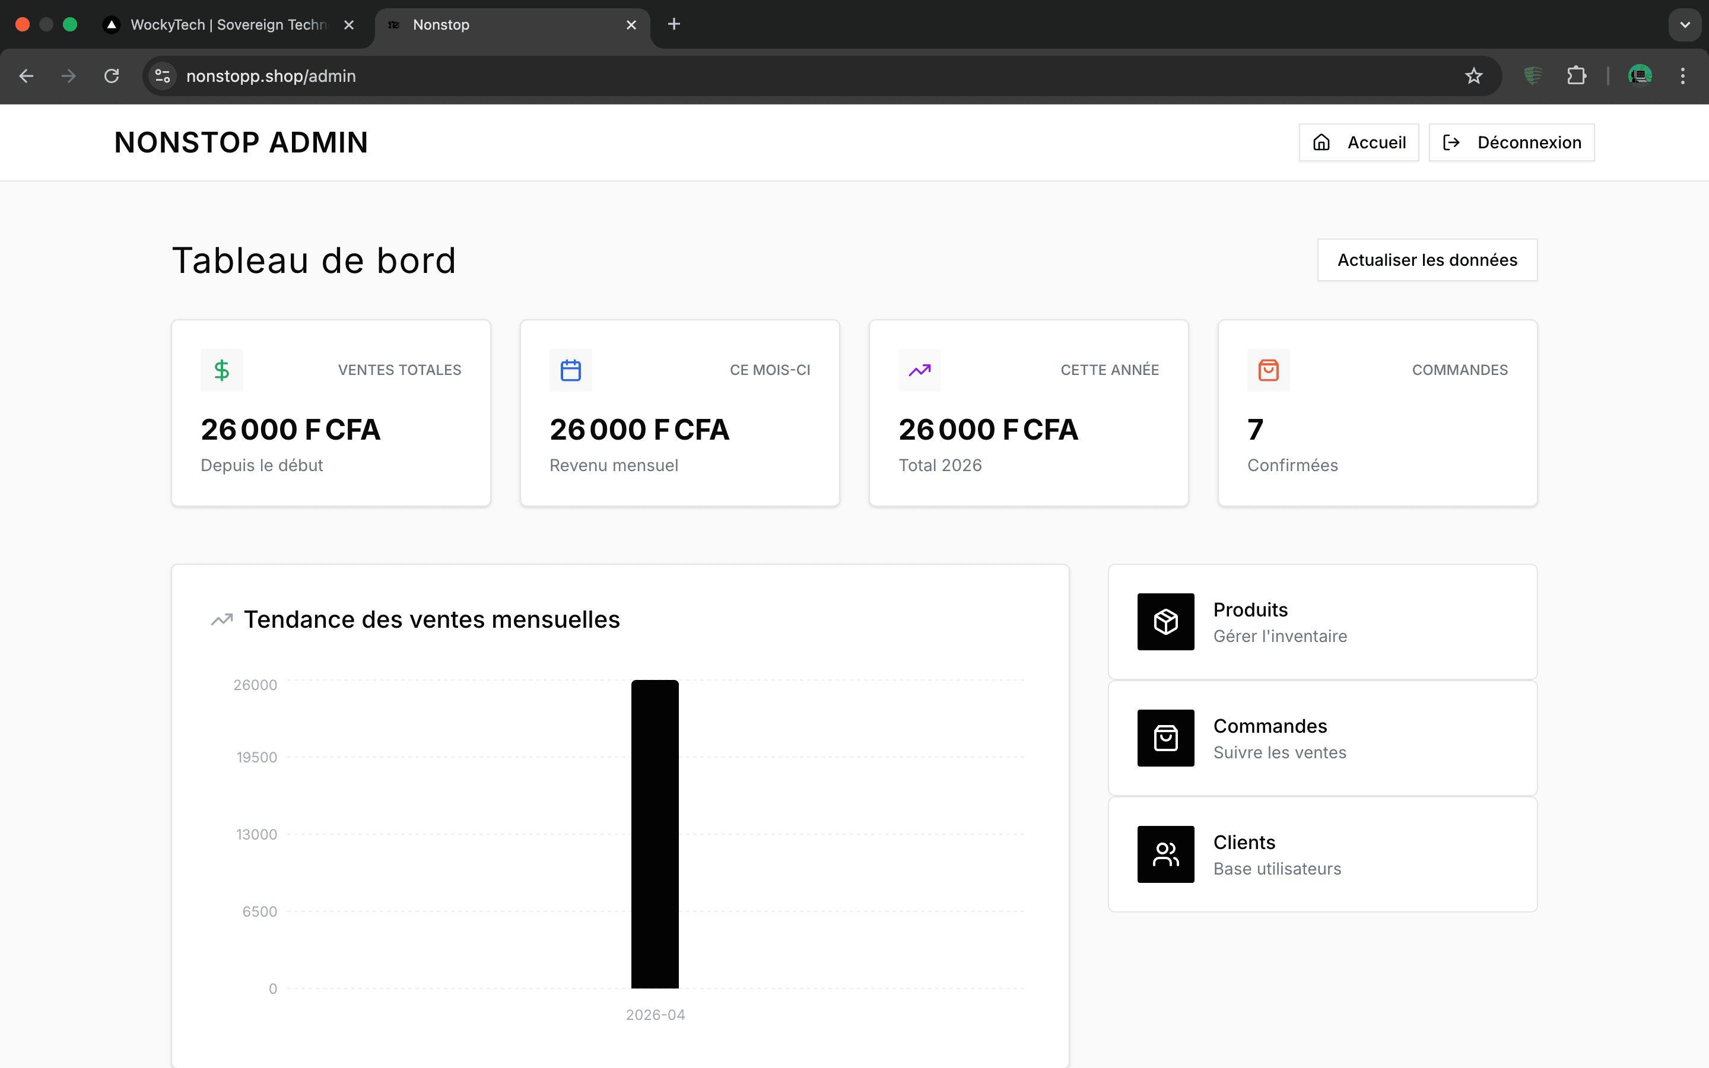This screenshot has height=1068, width=1709.
Task: Reload the page
Action: click(x=112, y=75)
